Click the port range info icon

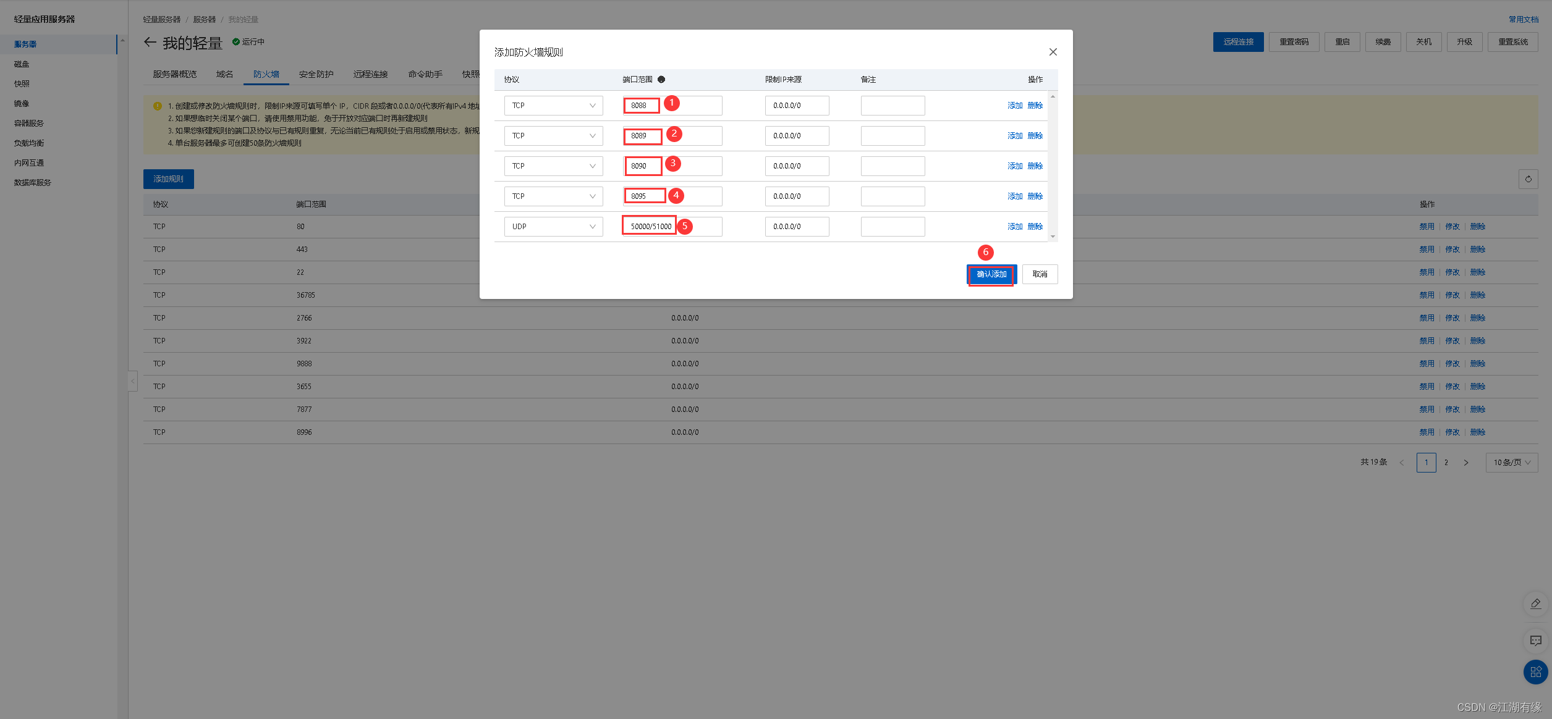661,80
